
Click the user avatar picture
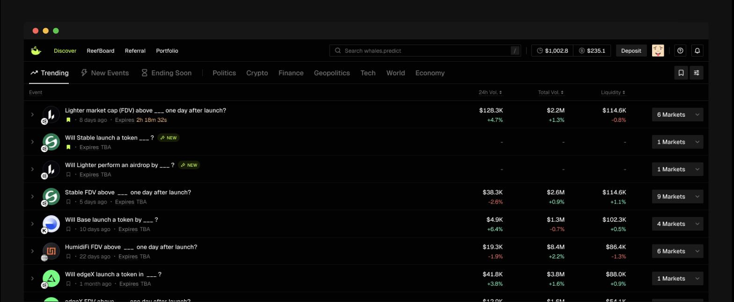[658, 50]
